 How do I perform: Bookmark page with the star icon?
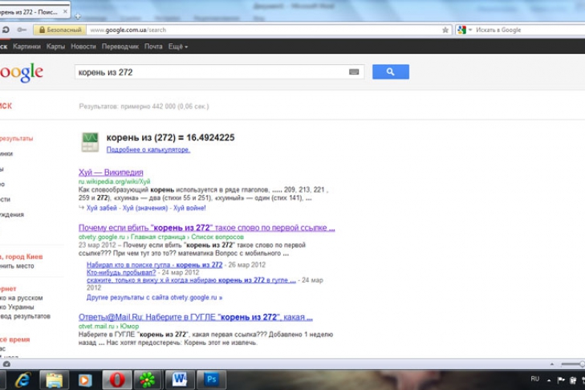point(445,30)
